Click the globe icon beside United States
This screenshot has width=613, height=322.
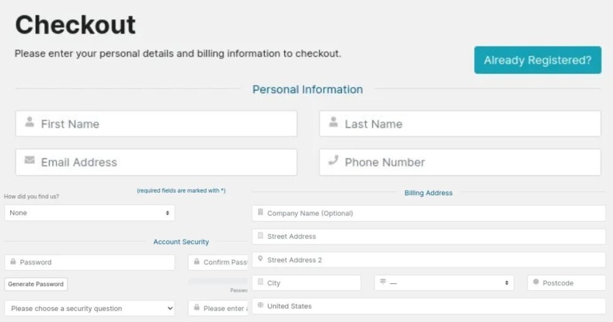260,305
